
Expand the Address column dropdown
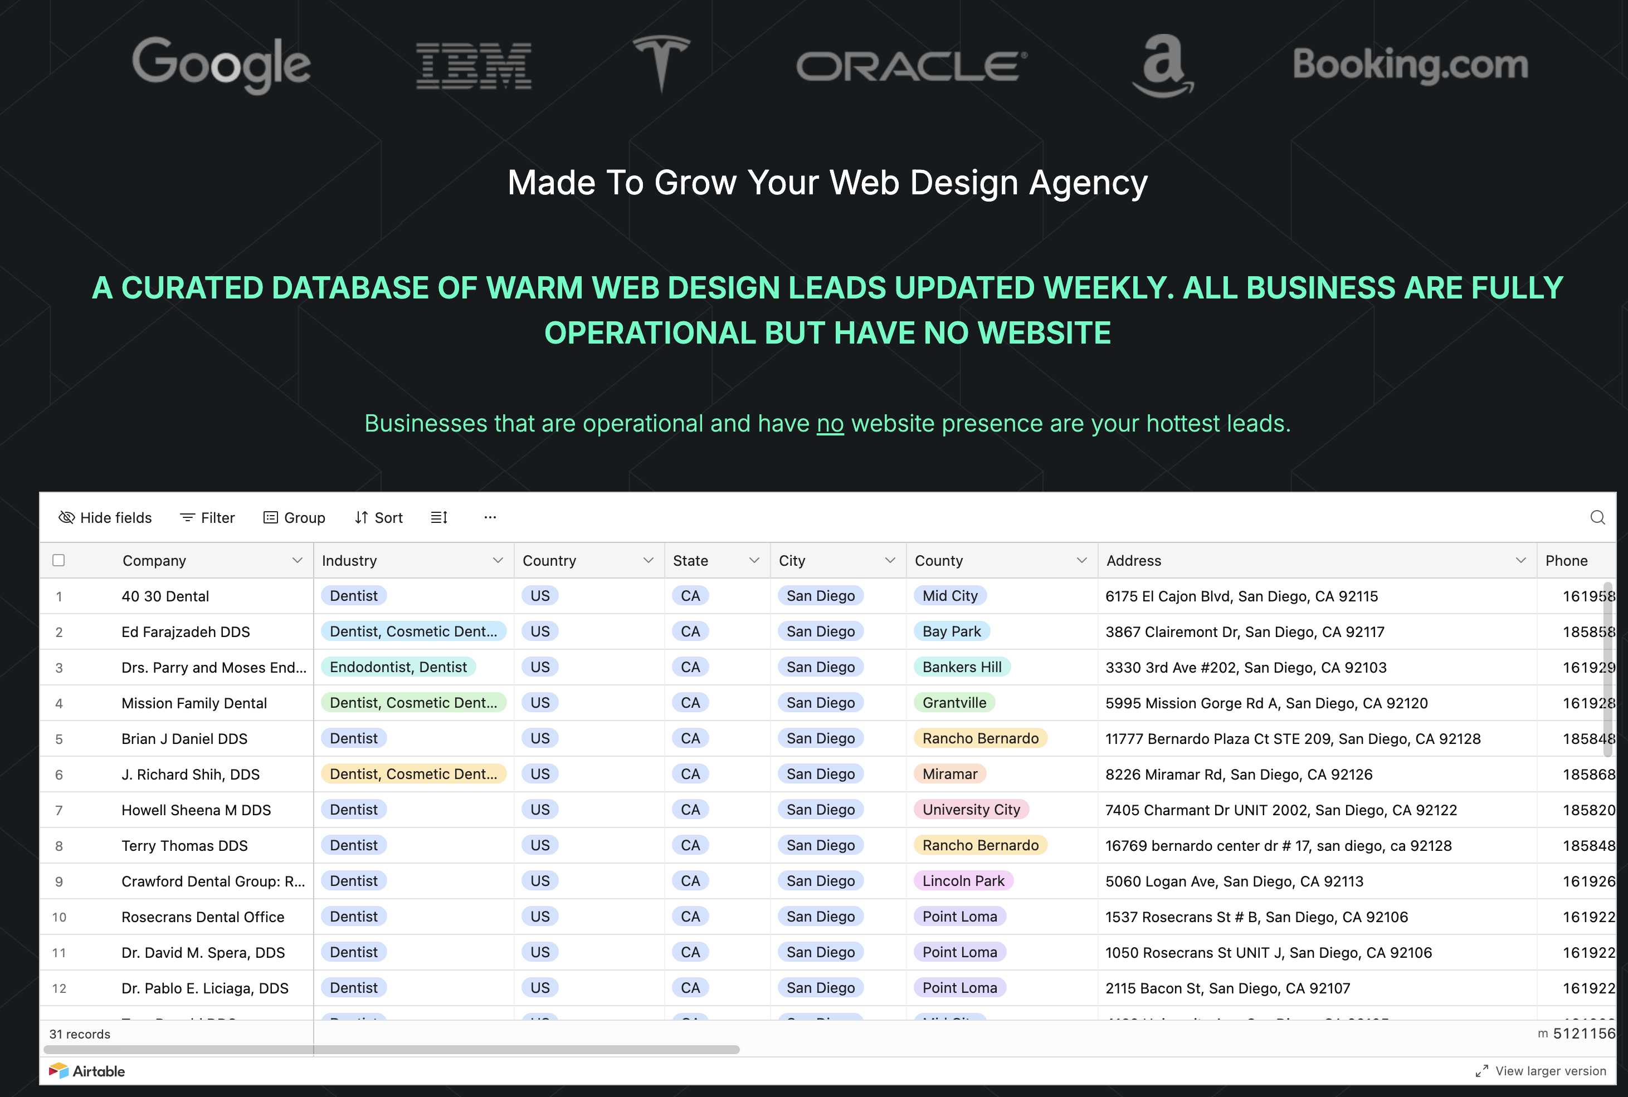(1520, 560)
